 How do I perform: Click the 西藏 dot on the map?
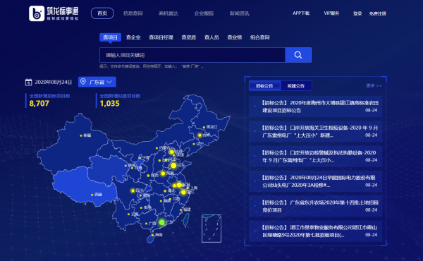92,195
